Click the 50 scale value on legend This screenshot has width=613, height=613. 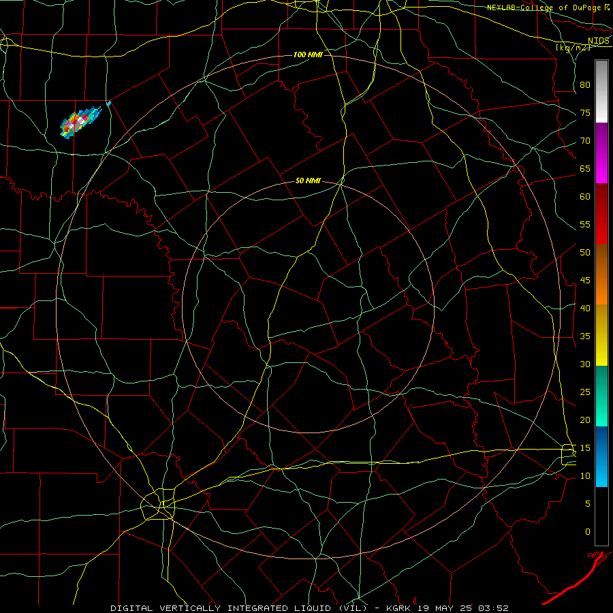(585, 253)
